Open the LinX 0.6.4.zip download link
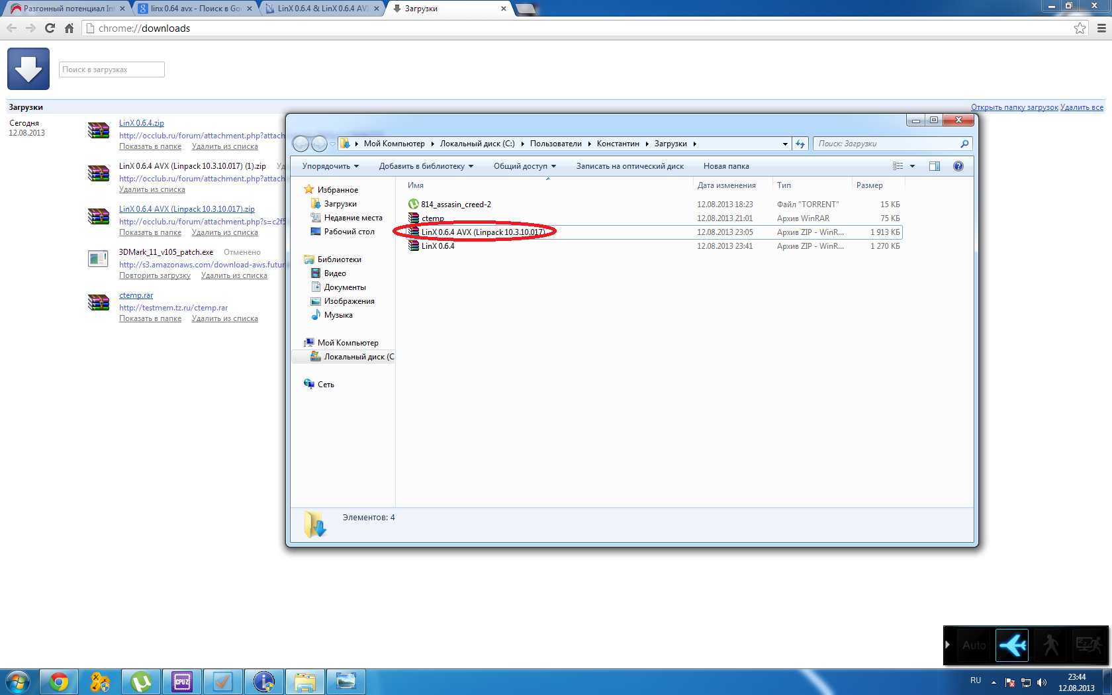The width and height of the screenshot is (1112, 695). [142, 123]
